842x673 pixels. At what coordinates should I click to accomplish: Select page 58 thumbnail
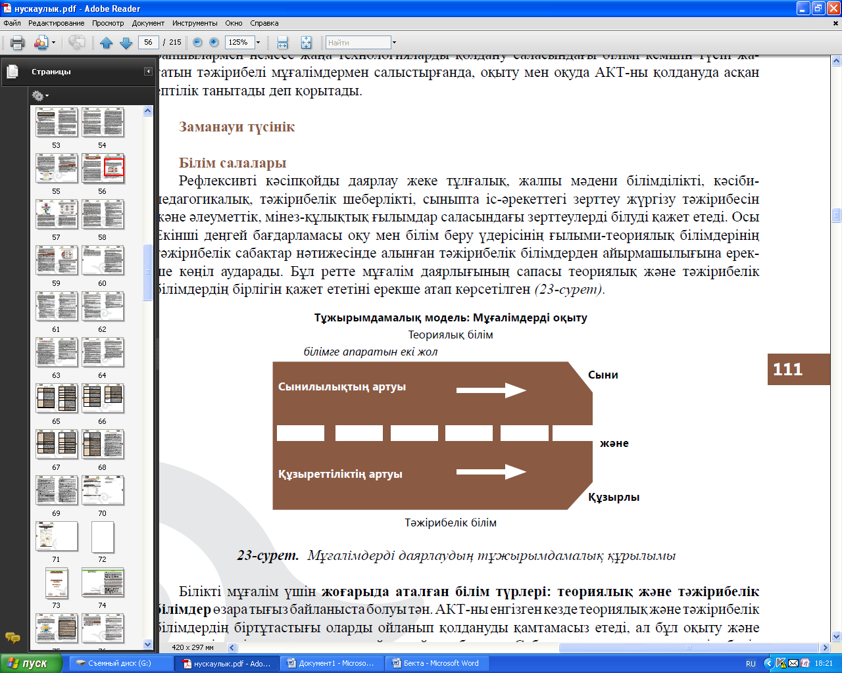tap(102, 214)
